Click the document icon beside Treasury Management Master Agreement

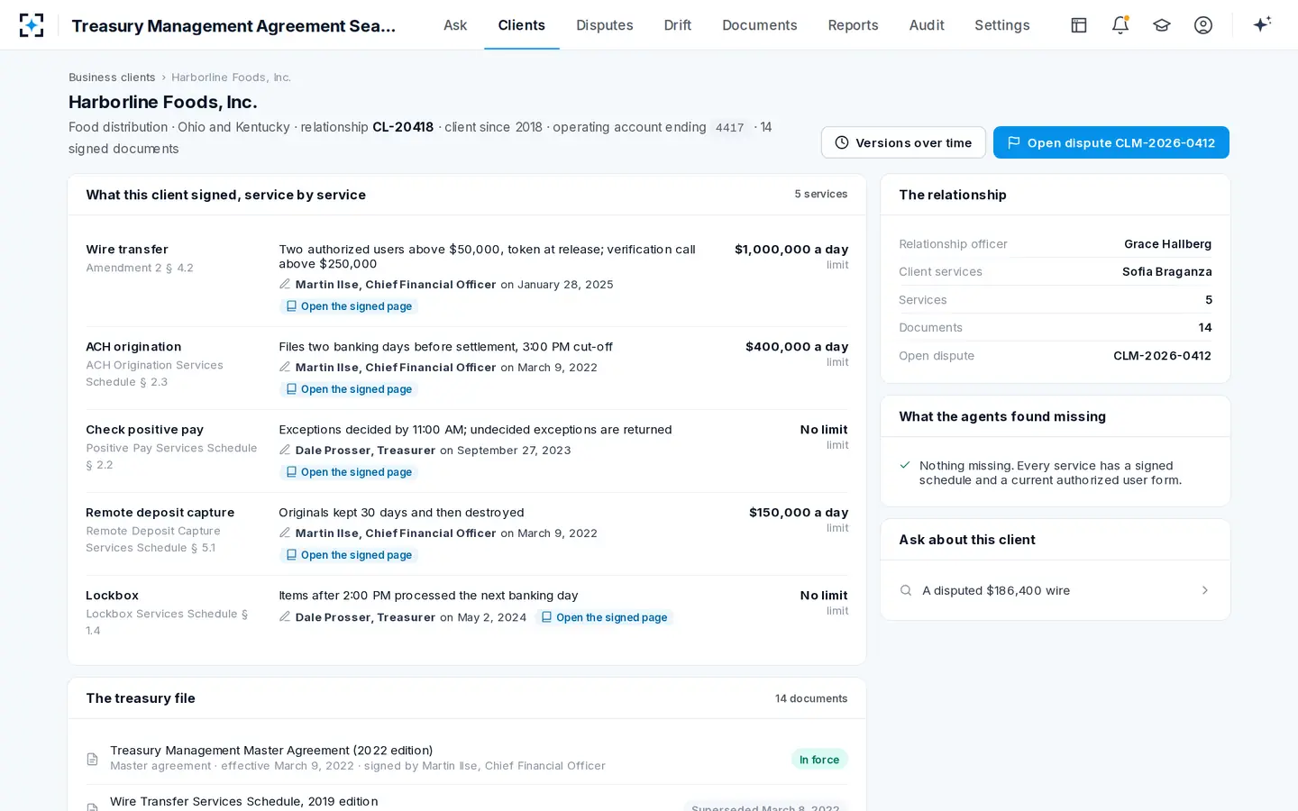tap(92, 759)
